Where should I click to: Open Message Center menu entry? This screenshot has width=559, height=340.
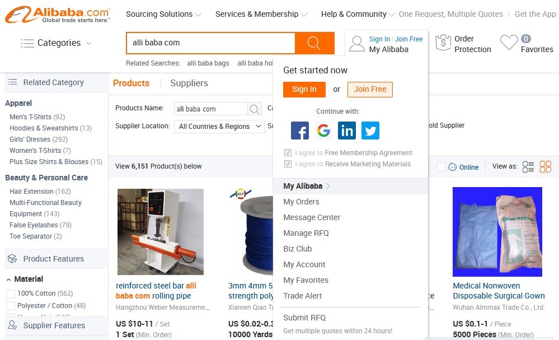tap(312, 217)
